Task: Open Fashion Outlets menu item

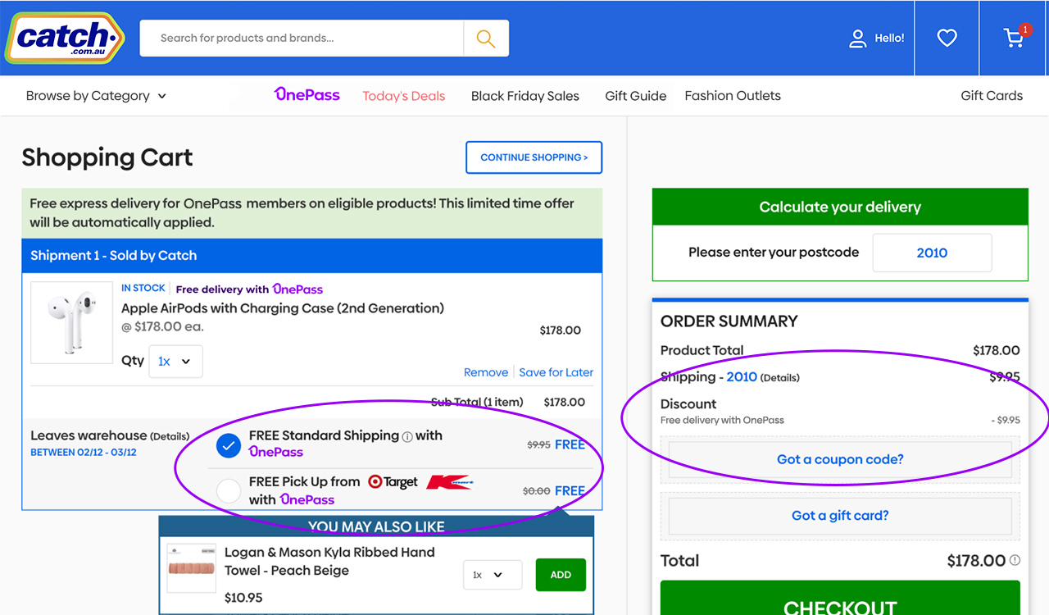Action: [733, 96]
